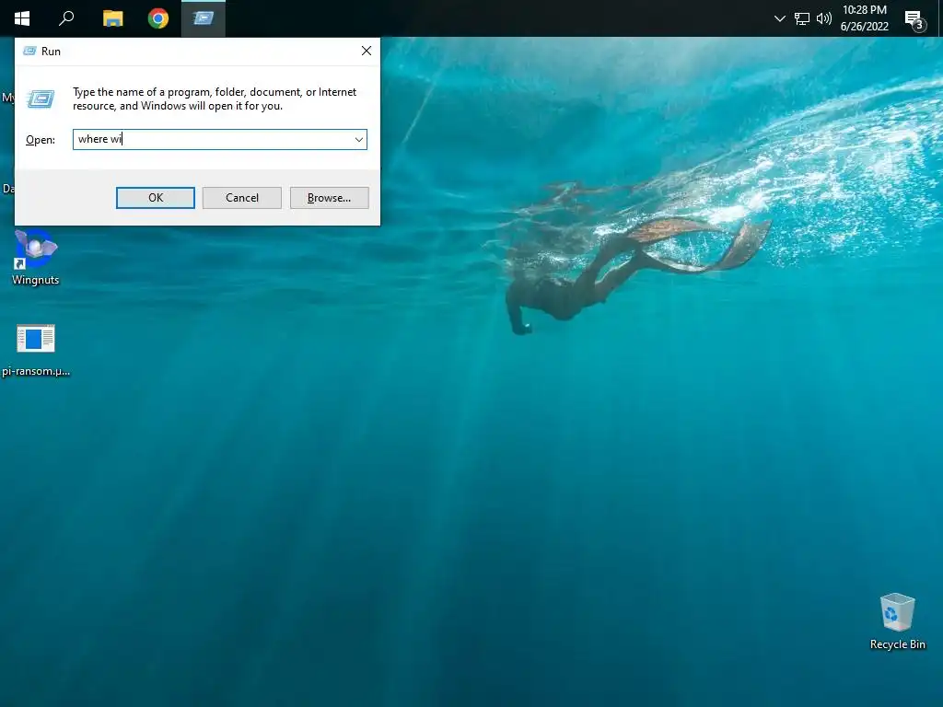Confirm with the OK button
The image size is (943, 707).
pos(156,198)
